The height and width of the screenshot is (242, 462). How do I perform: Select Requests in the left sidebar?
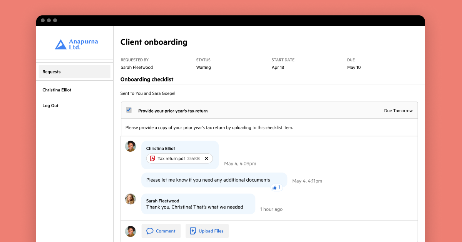coord(52,71)
